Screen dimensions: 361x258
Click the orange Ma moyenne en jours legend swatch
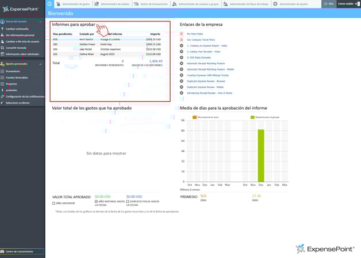pos(194,117)
